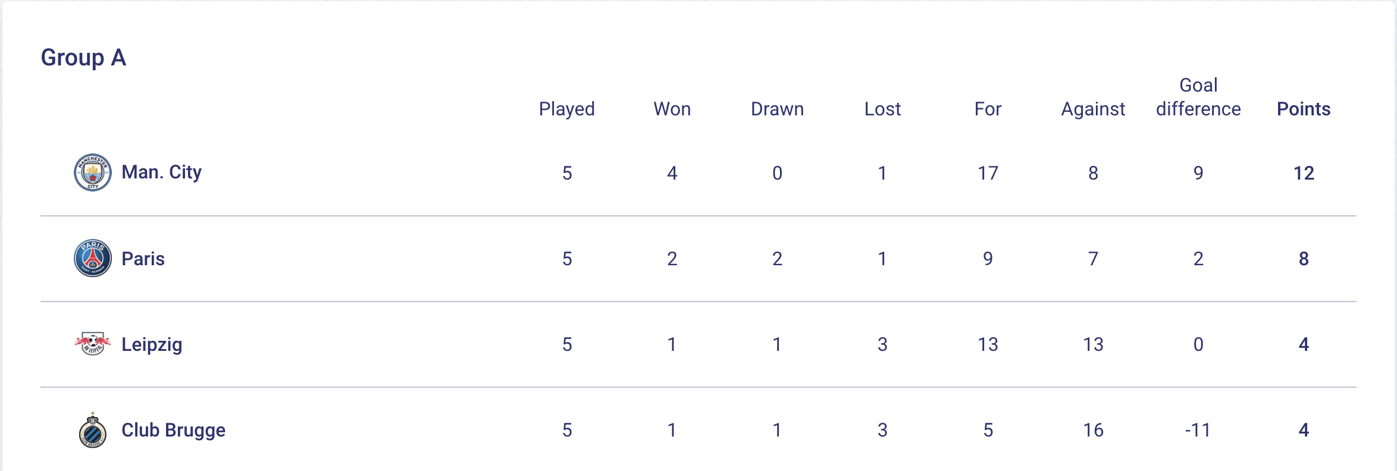Image resolution: width=1397 pixels, height=471 pixels.
Task: Select the bold Points column header
Action: (x=1304, y=109)
